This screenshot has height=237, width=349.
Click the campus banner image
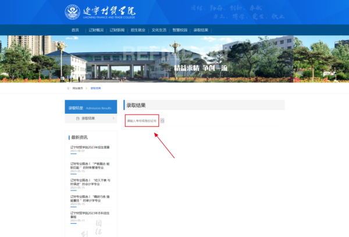coord(174,58)
